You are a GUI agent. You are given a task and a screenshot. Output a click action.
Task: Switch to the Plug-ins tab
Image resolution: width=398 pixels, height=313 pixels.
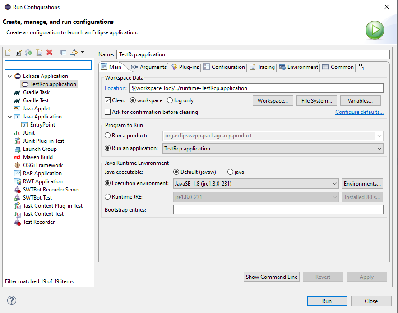(185, 67)
